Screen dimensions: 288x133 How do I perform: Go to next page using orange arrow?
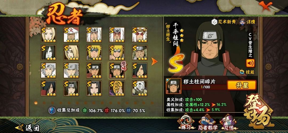(x=154, y=61)
